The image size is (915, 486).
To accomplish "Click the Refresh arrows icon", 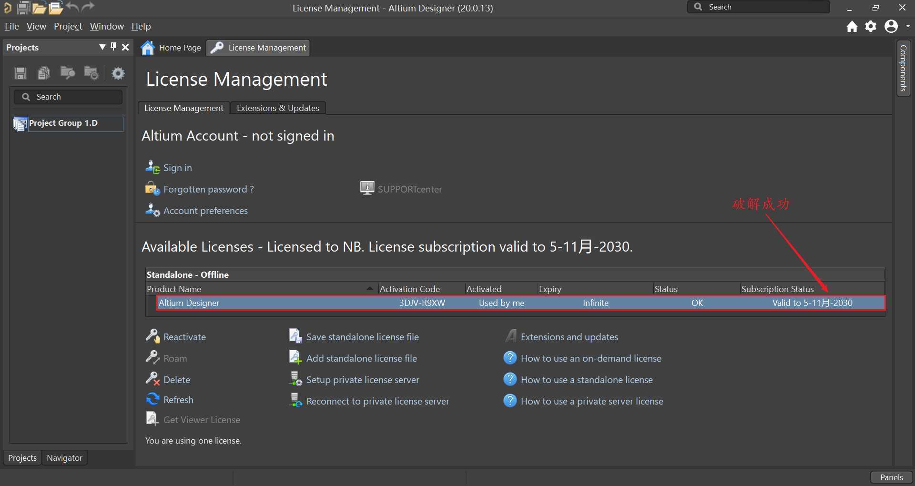I will pyautogui.click(x=152, y=399).
